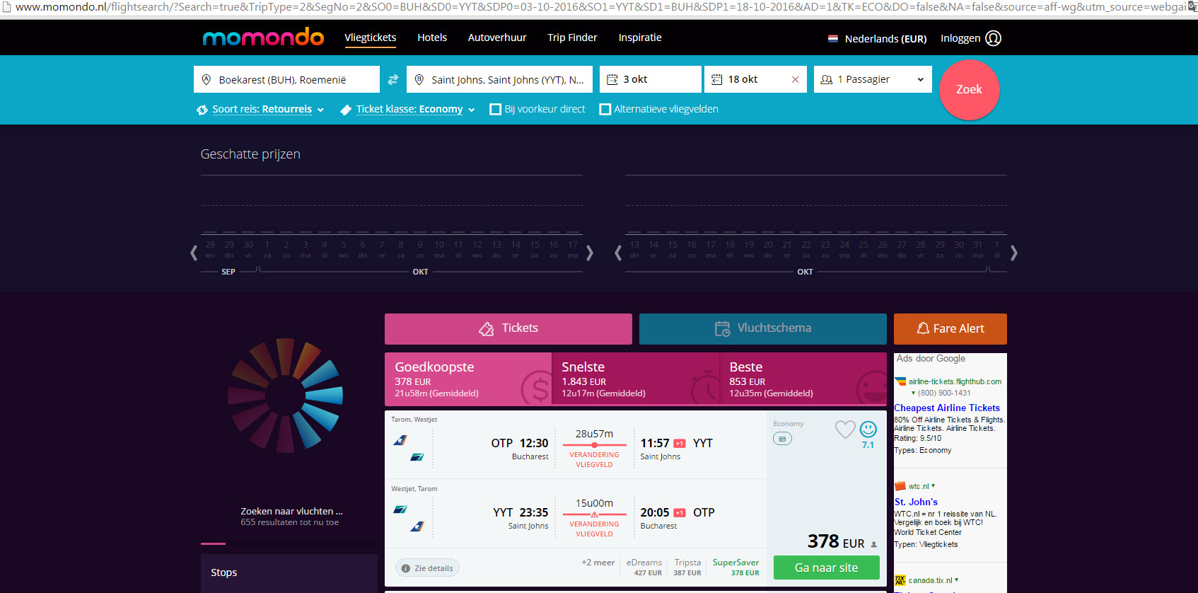
Task: Click the stop dot under 28u57m
Action: [594, 445]
